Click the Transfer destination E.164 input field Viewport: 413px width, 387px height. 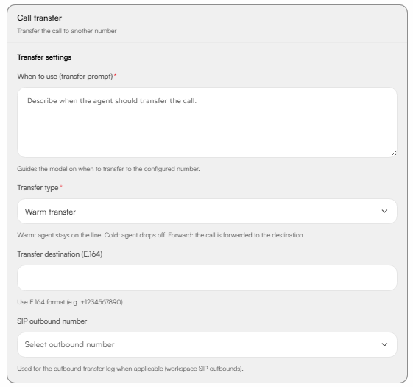(x=207, y=278)
